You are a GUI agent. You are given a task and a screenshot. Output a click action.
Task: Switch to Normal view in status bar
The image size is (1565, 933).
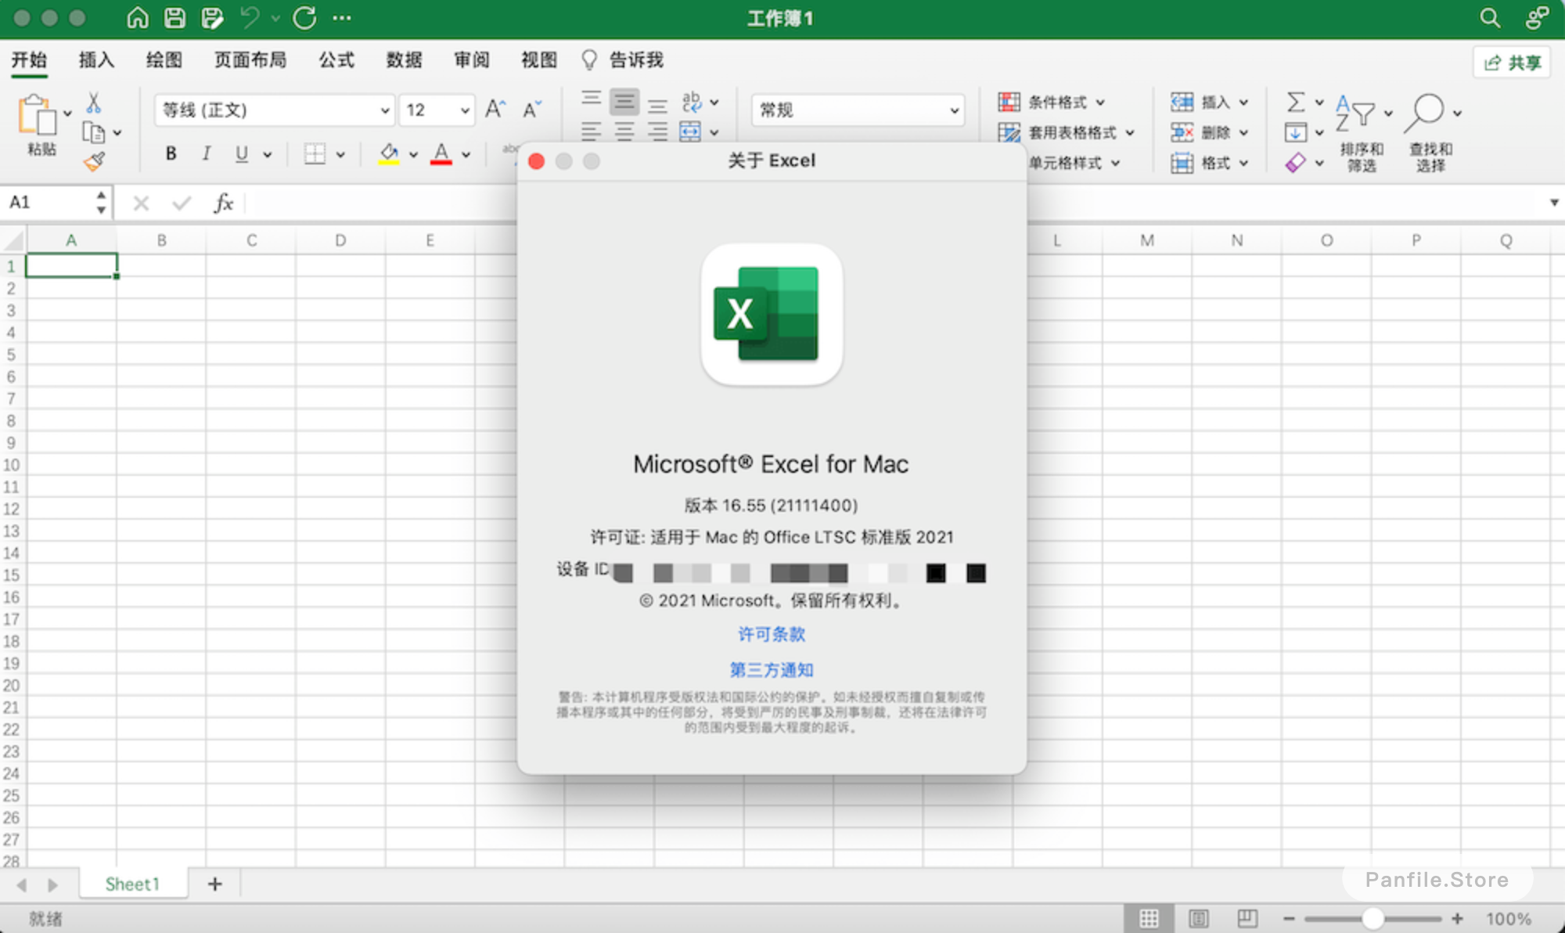pyautogui.click(x=1149, y=918)
